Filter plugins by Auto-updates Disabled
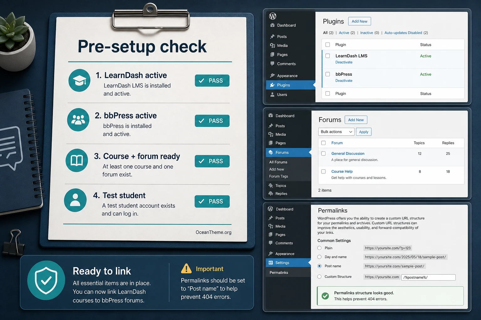 point(403,33)
